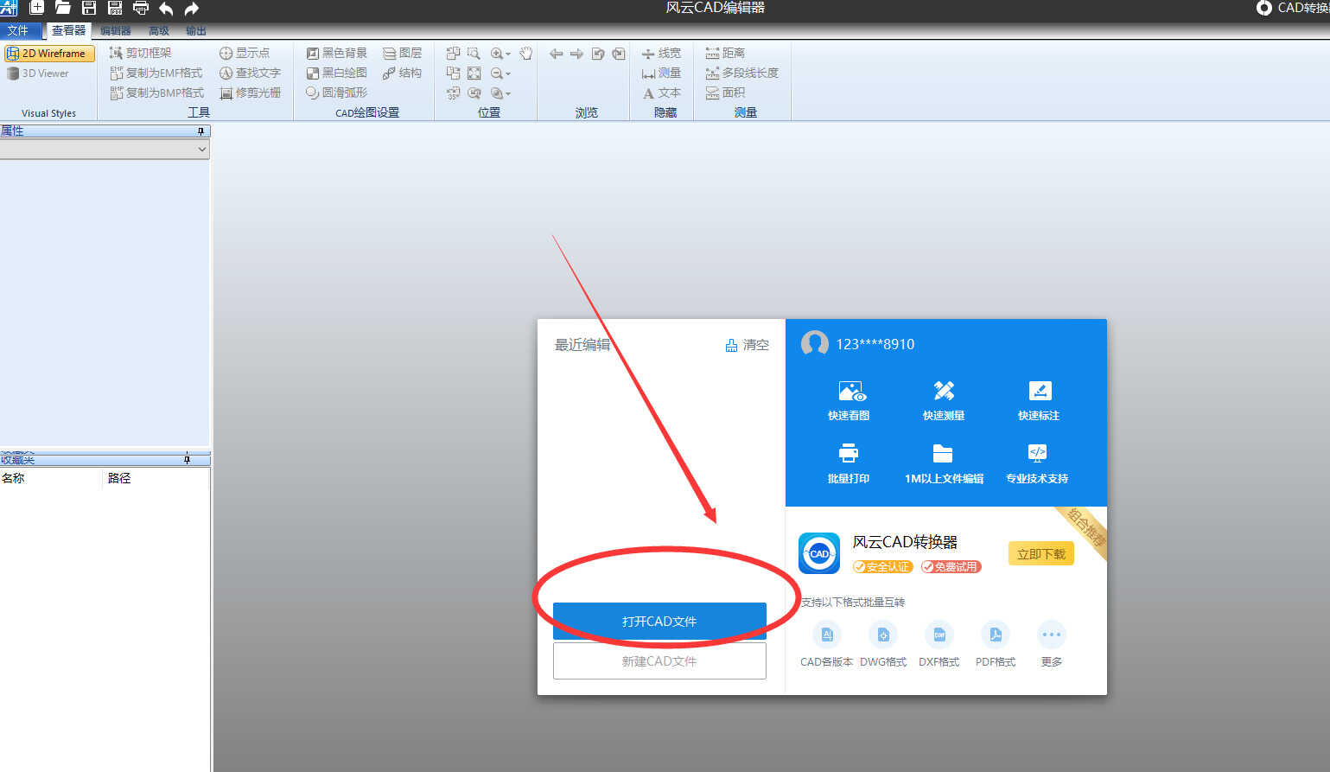The height and width of the screenshot is (772, 1330).
Task: Toggle 圆滑弧形 option
Action: tap(337, 93)
